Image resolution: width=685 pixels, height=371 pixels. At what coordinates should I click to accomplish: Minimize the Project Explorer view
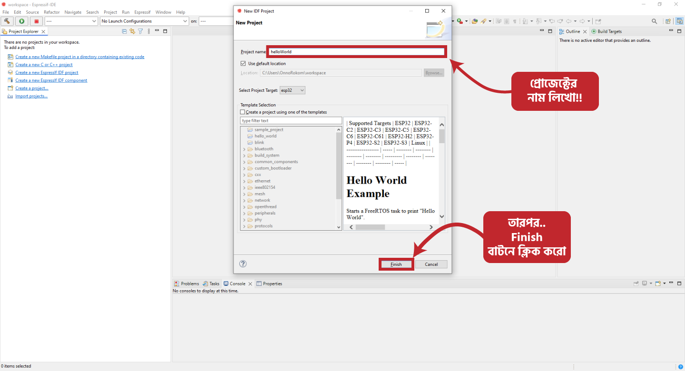(x=157, y=31)
